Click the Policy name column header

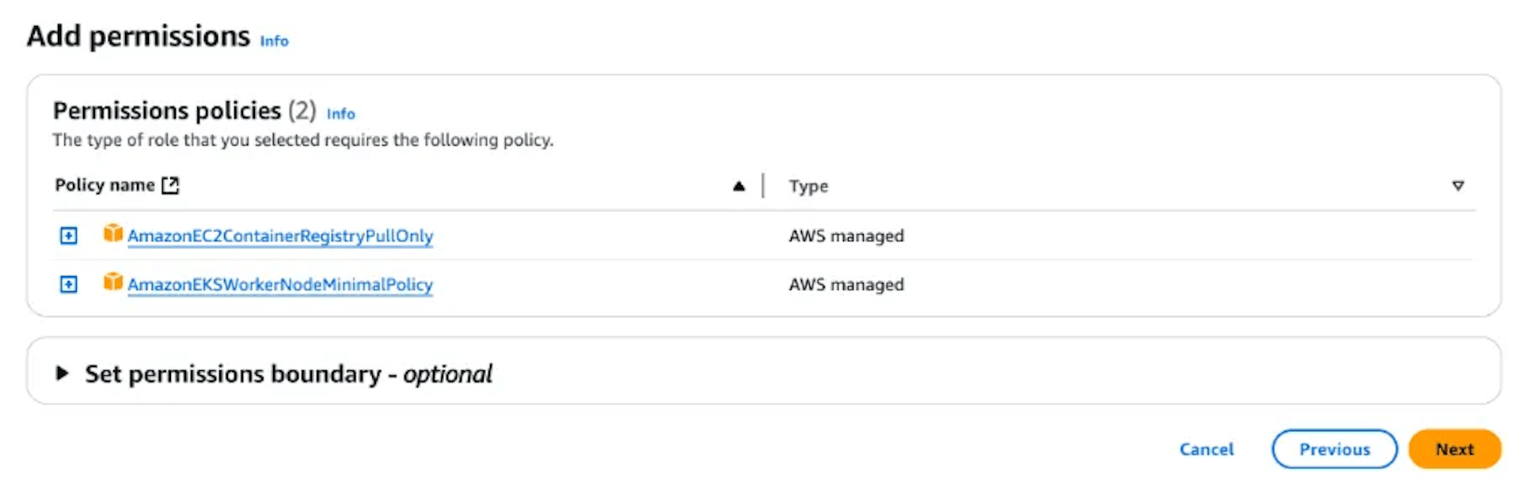[104, 185]
